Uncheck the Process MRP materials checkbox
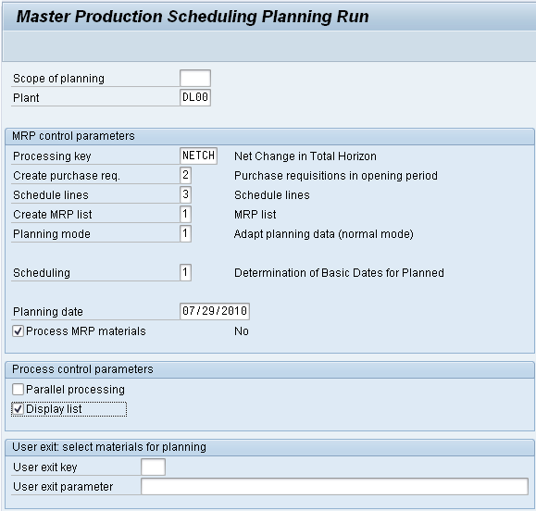536x511 pixels. click(18, 331)
